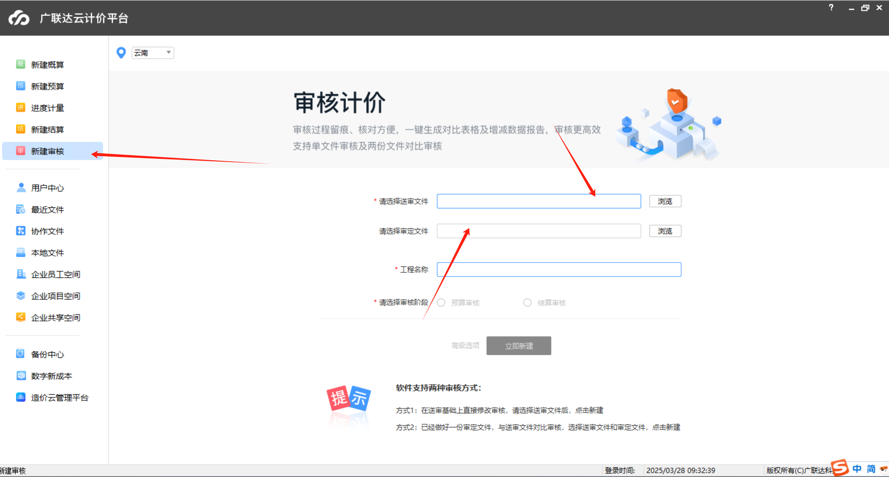Click the 协作文件 icon
889x477 pixels.
(21, 231)
